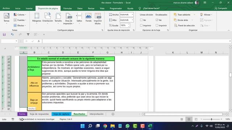
Task: Toggle Imprimir checkbox under Líneas división
Action: pos(141,25)
